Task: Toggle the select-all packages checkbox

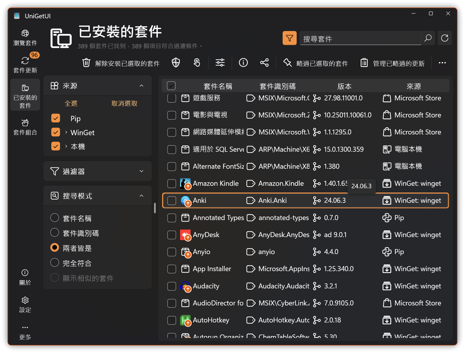Action: tap(171, 86)
